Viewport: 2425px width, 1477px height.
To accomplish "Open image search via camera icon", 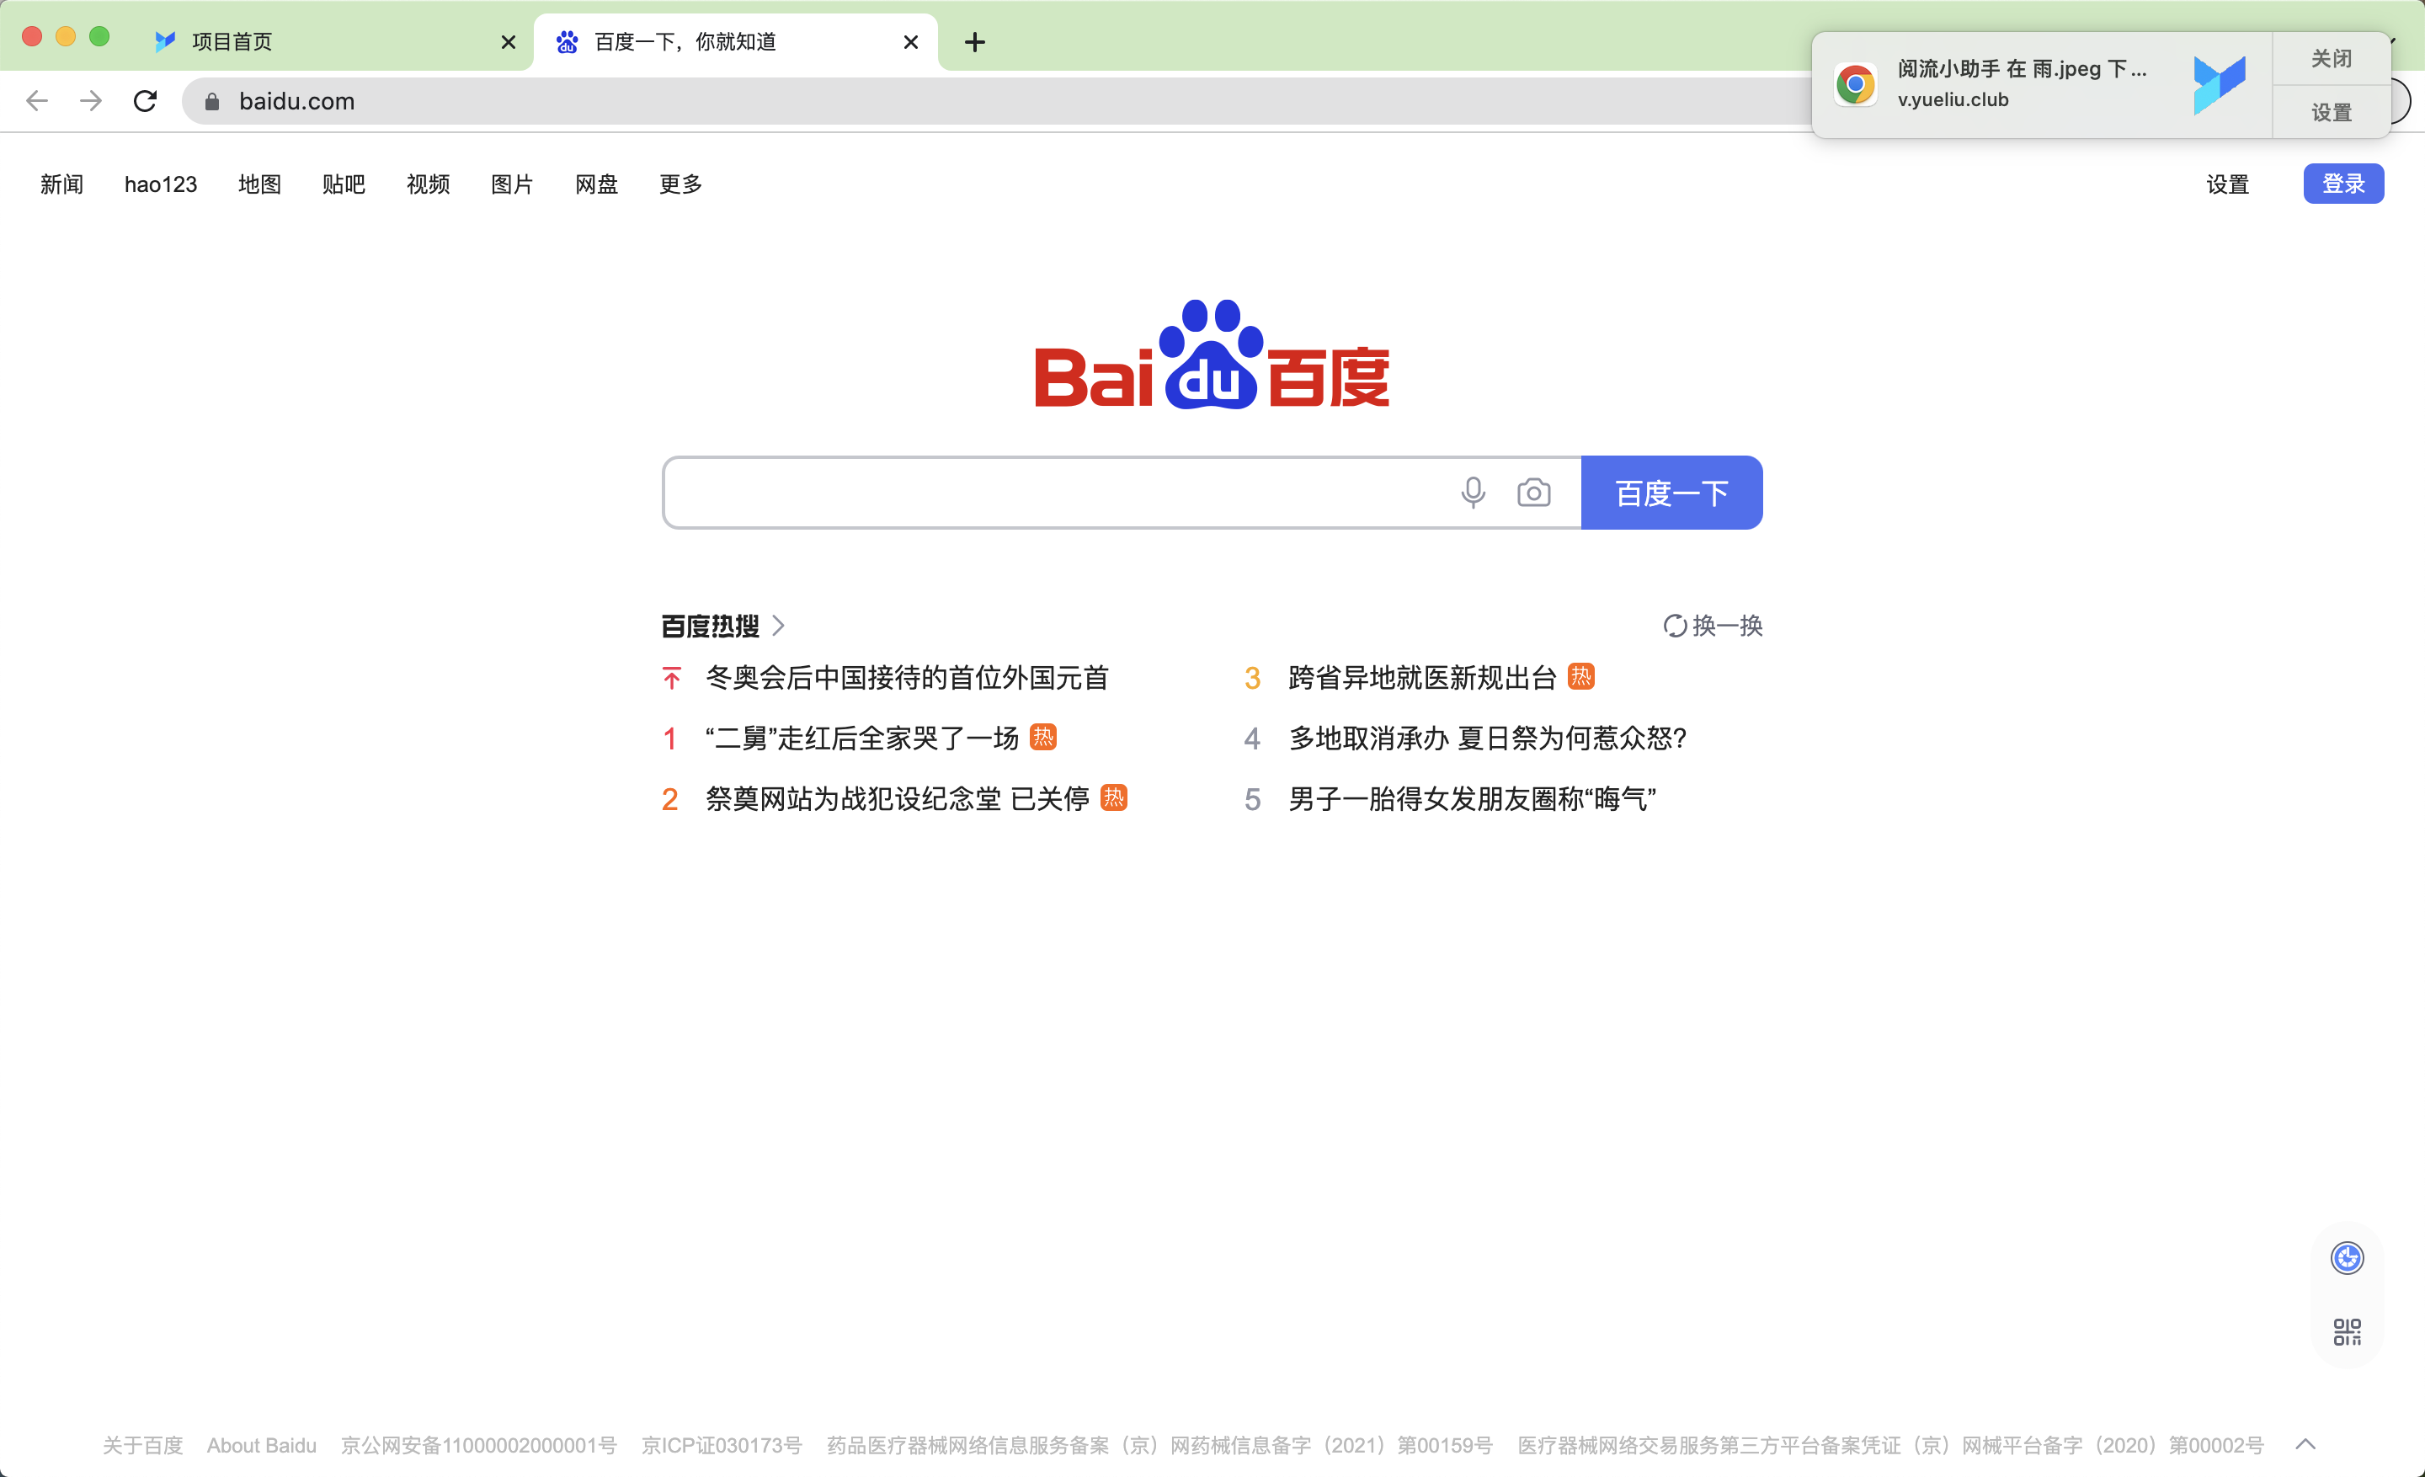I will pyautogui.click(x=1533, y=492).
